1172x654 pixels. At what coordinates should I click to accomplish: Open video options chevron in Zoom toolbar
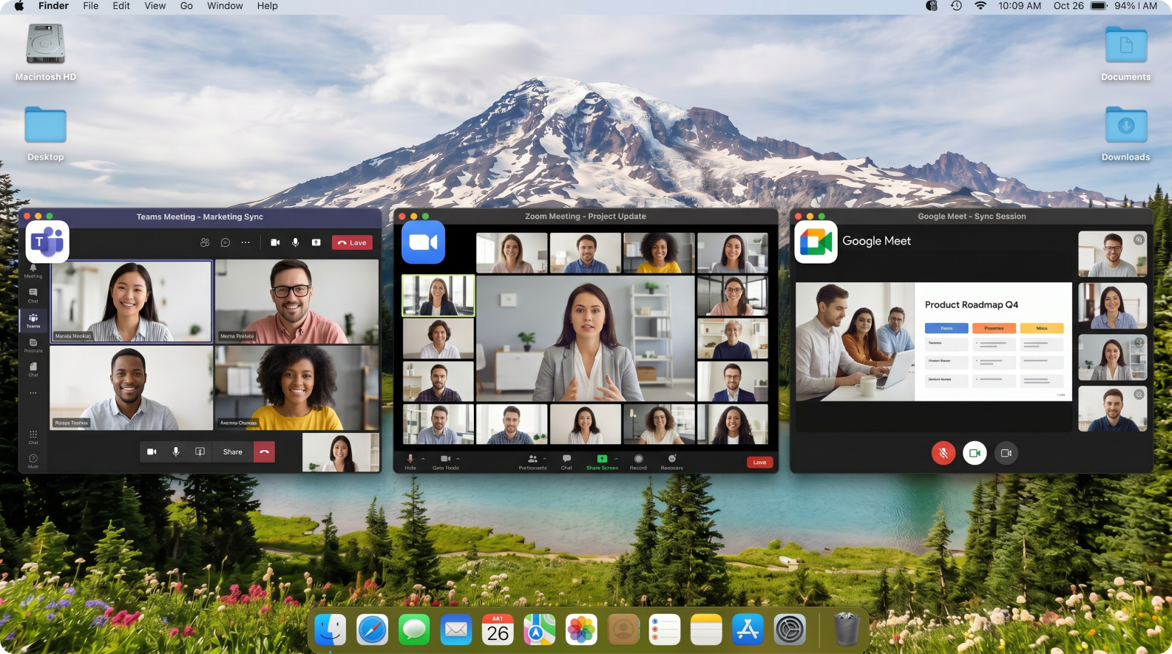coord(458,459)
